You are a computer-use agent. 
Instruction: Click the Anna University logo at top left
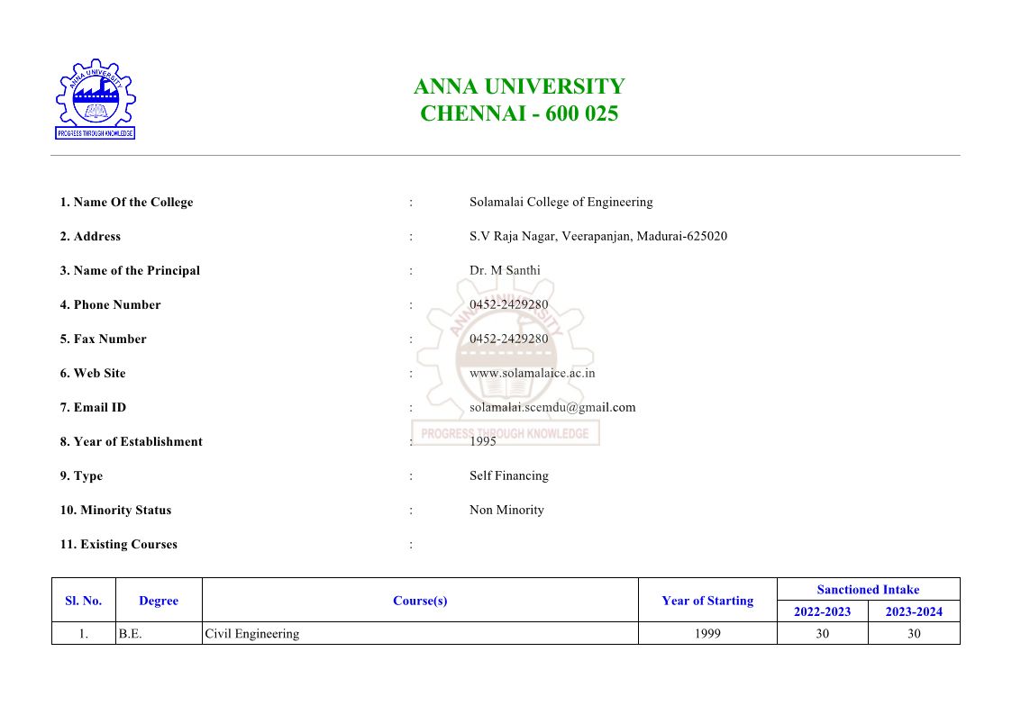(x=96, y=99)
